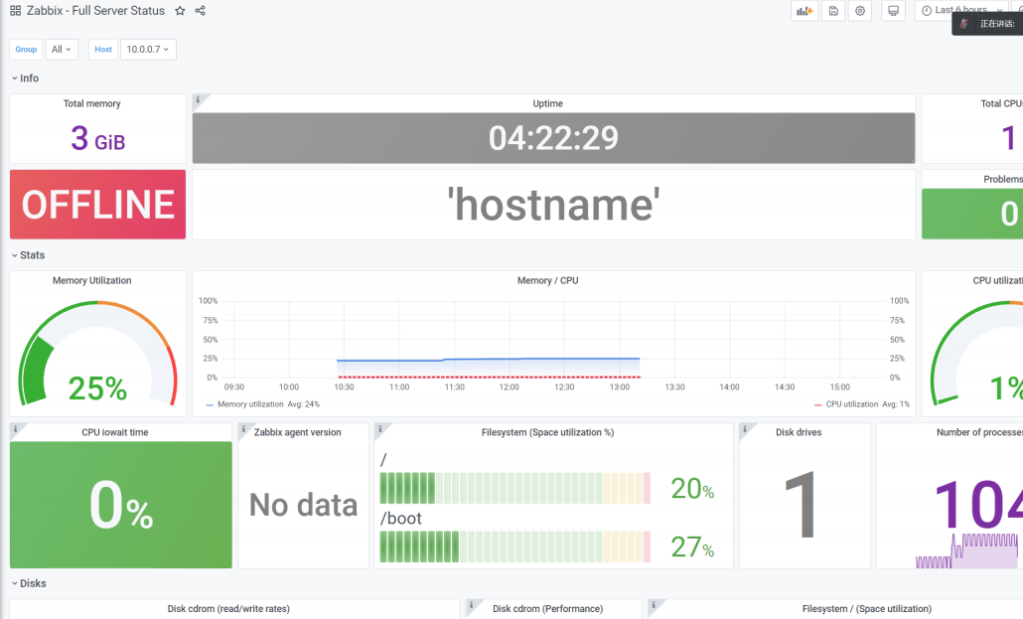Collapse the Disks row
Image resolution: width=1023 pixels, height=619 pixels.
pos(29,583)
